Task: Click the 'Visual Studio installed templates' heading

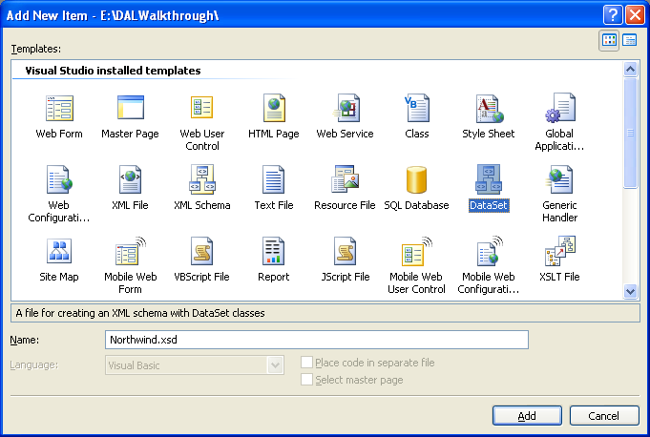Action: point(113,71)
